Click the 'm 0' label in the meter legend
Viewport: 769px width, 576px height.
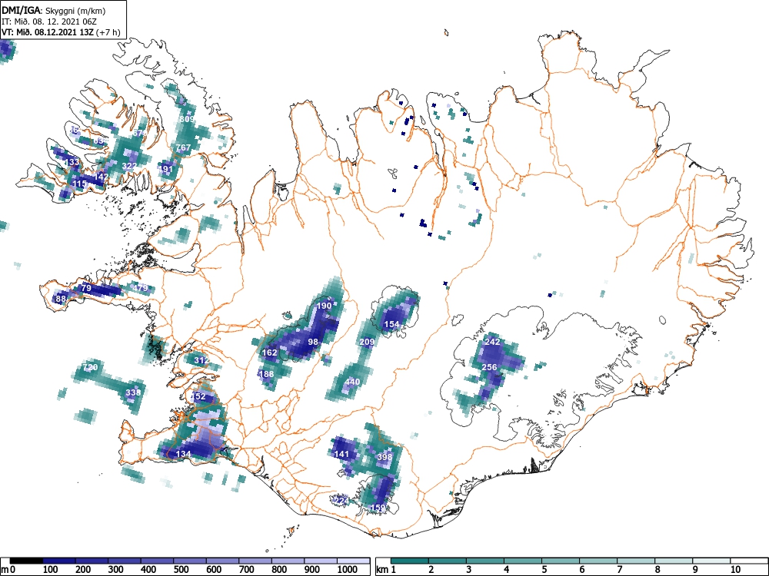(8, 569)
